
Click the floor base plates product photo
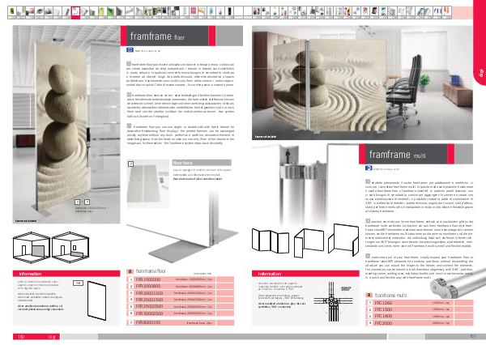coord(148,184)
